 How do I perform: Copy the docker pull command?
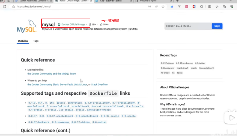tap(217, 26)
